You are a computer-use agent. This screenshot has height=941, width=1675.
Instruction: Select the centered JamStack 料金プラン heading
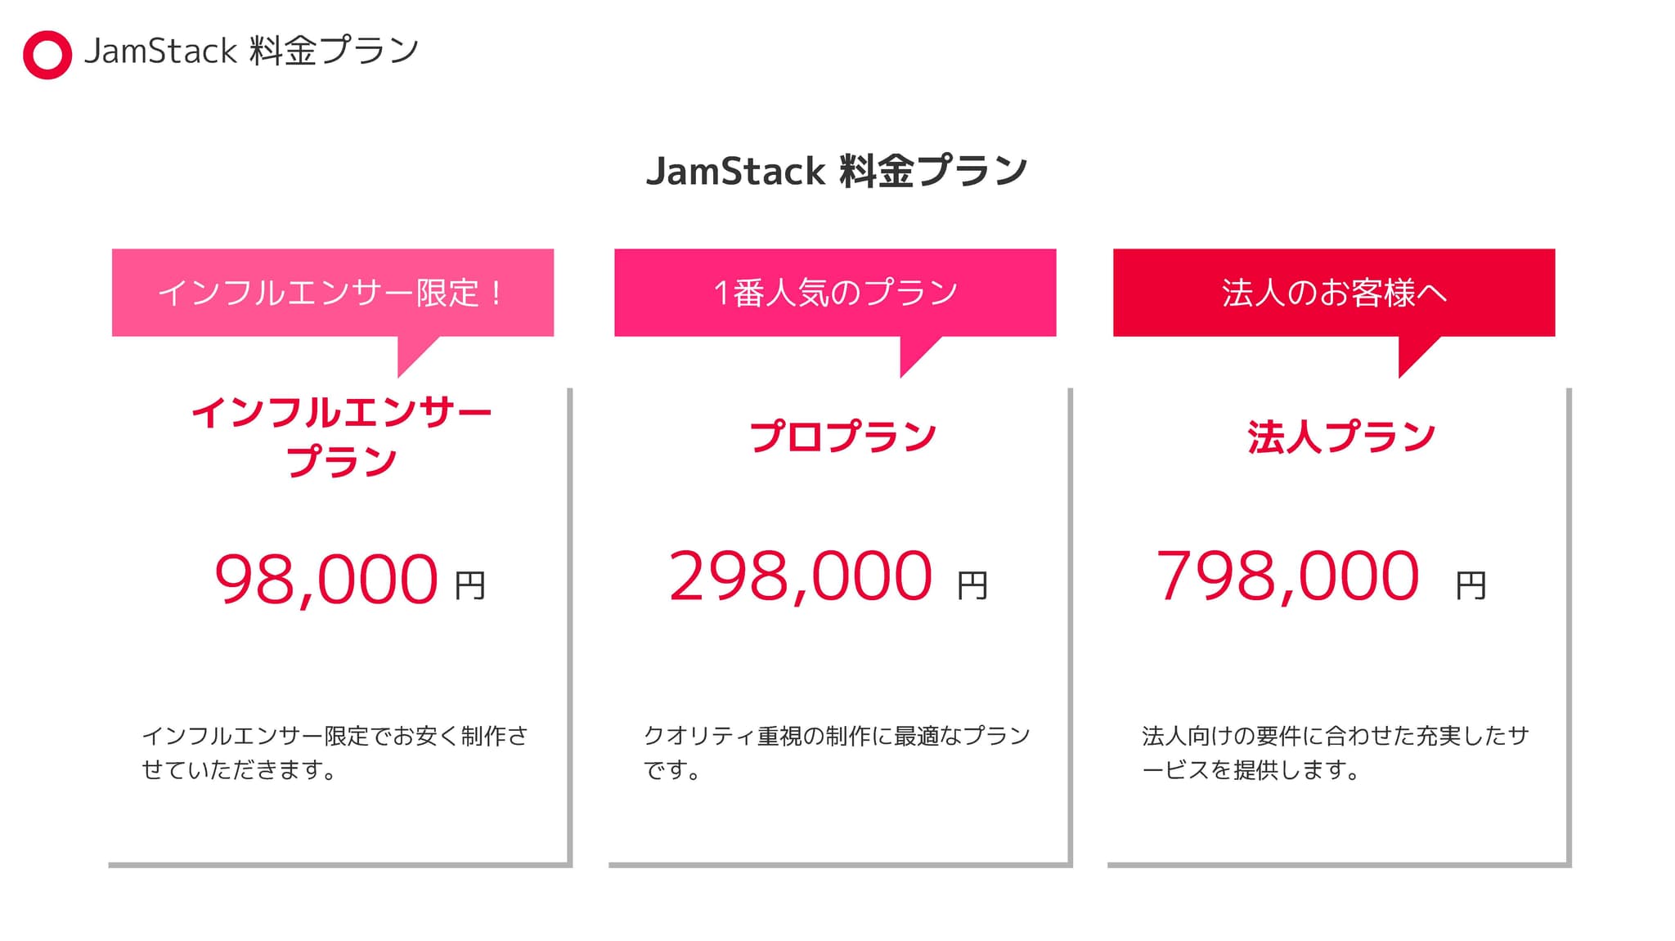837,171
